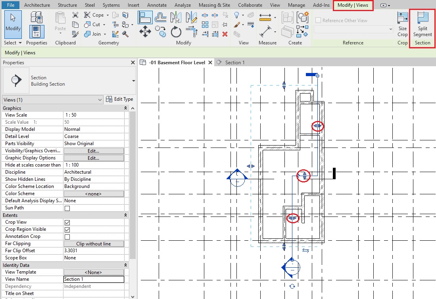Screen dimensions: 436x299
Task: Switch to the Section 1 view tab
Action: click(x=234, y=63)
